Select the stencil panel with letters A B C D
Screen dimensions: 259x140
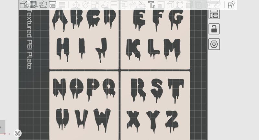click(x=84, y=39)
